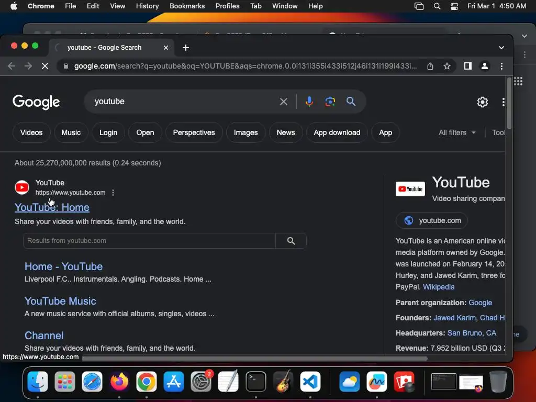Click the vertical page scrollbar

pos(509,104)
